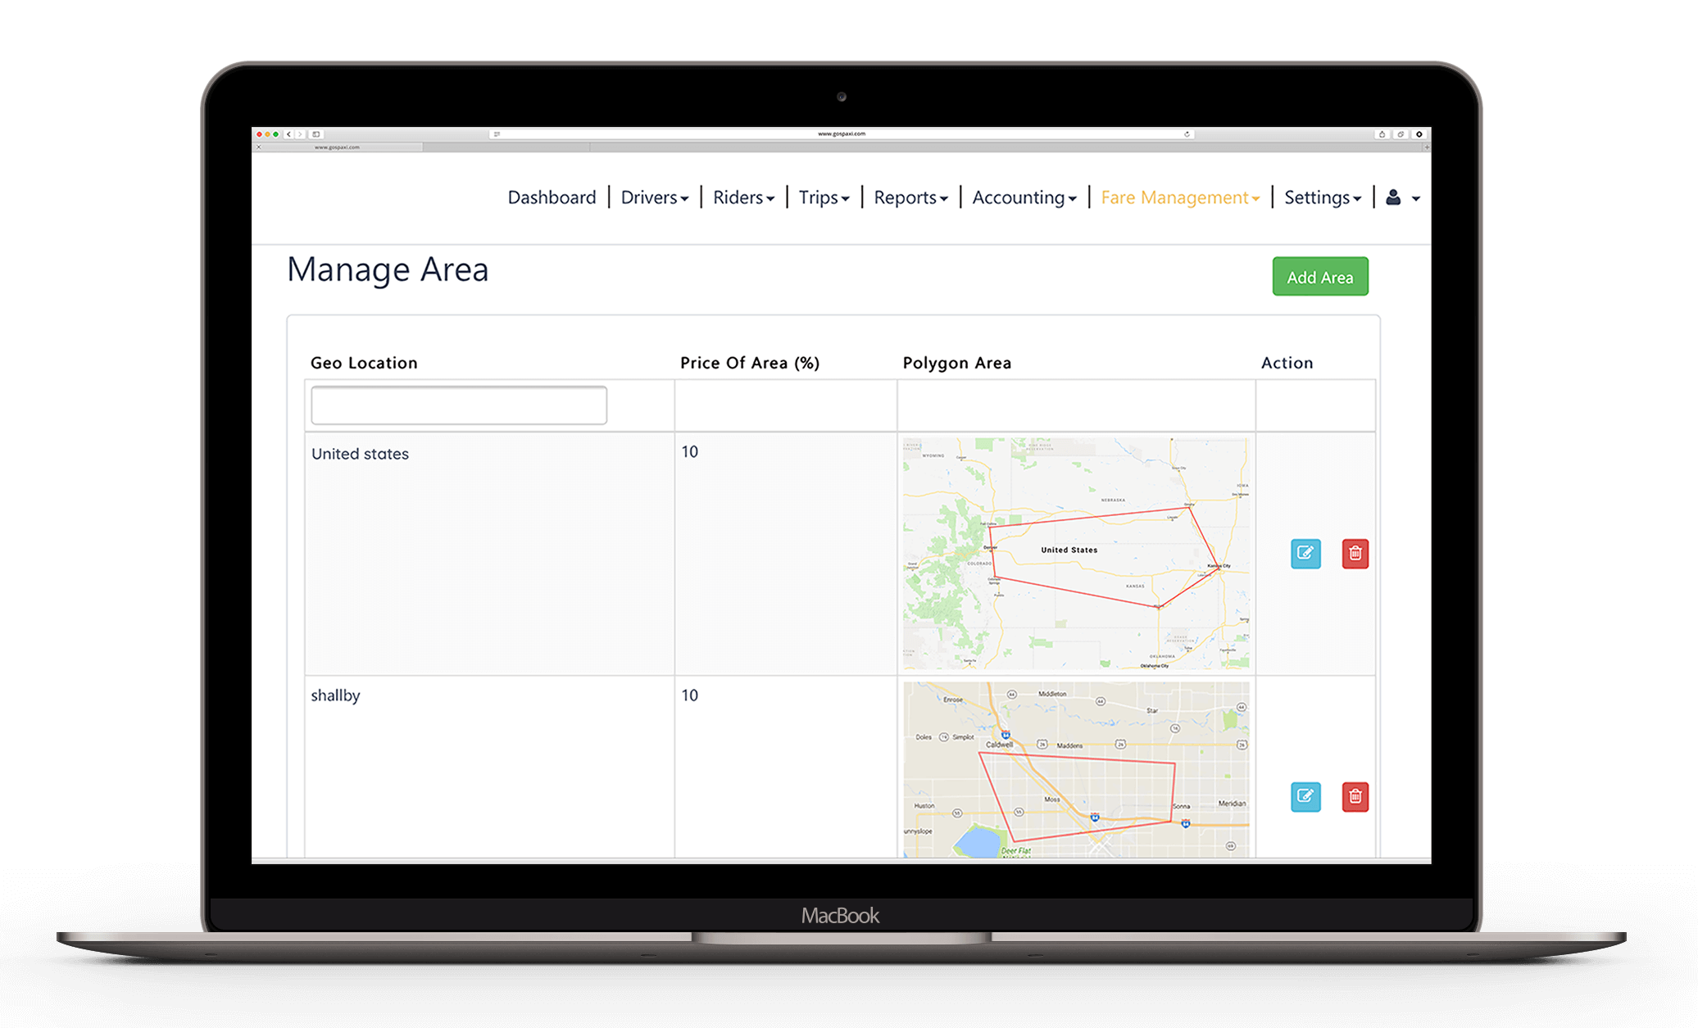Open the United States polygon map thumbnail
The image size is (1698, 1028).
coord(1076,554)
